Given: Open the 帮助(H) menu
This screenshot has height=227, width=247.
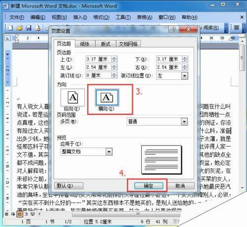Looking at the screenshot, I should [x=189, y=17].
